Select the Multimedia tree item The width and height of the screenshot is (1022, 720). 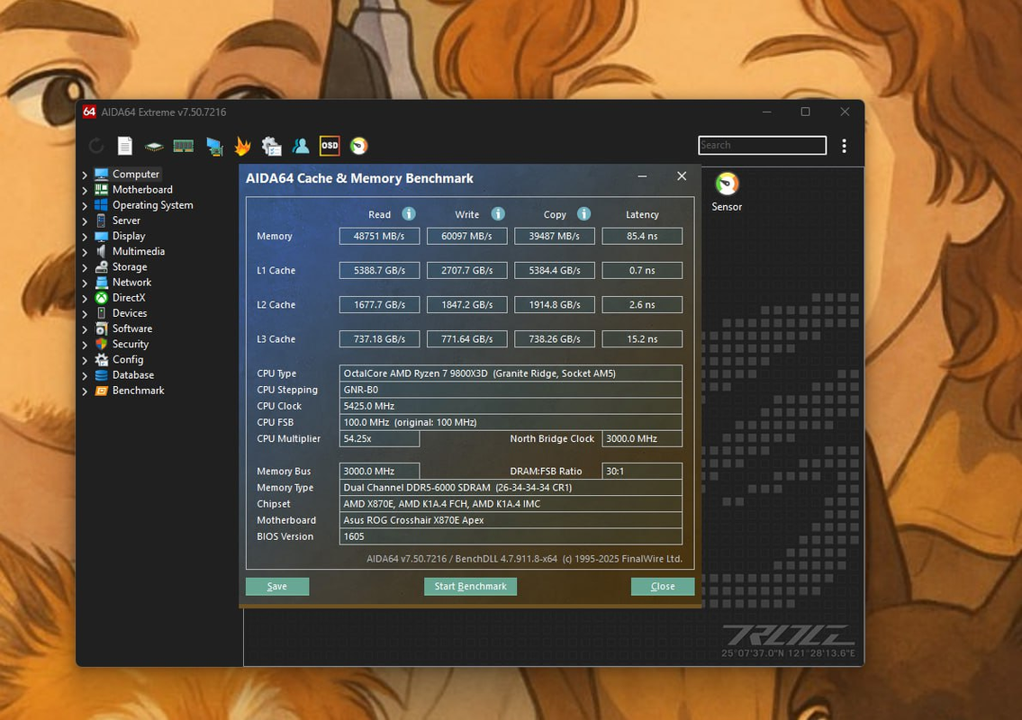138,251
